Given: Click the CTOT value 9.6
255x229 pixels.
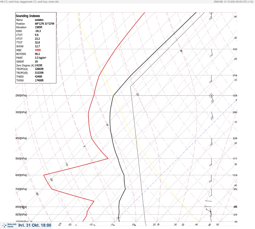Looking at the screenshot, I should click(37, 35).
